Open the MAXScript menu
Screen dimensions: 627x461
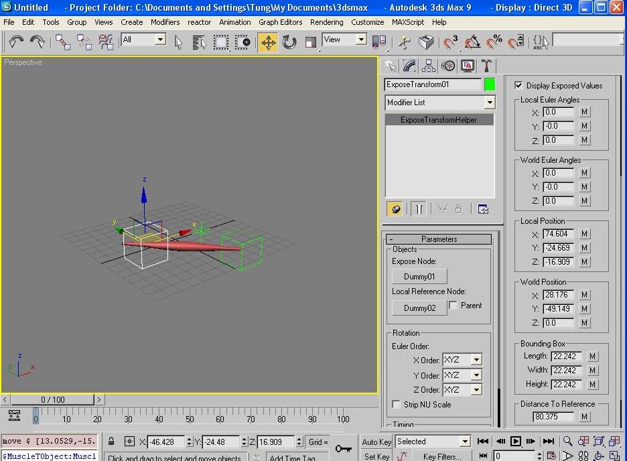(408, 22)
